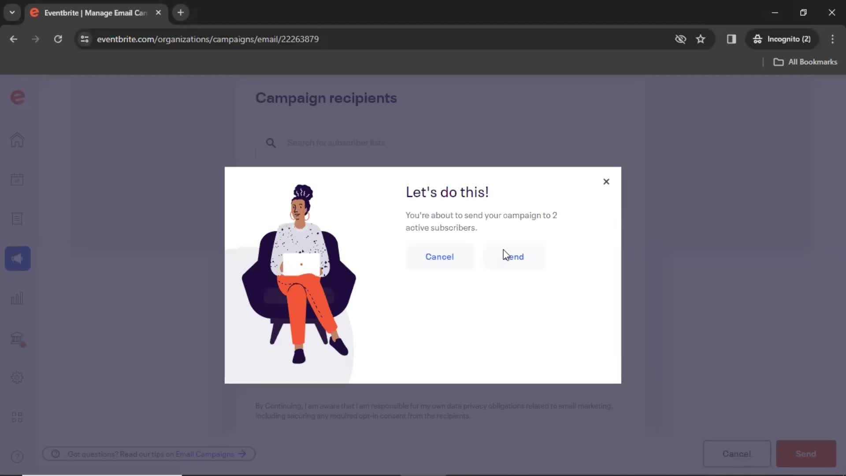
Task: View site information icon in address bar
Action: pos(85,39)
